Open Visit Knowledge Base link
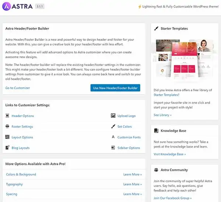The height and width of the screenshot is (202, 221). 170,154
